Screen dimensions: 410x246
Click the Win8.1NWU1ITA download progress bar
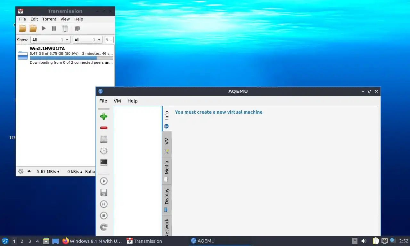click(71, 58)
